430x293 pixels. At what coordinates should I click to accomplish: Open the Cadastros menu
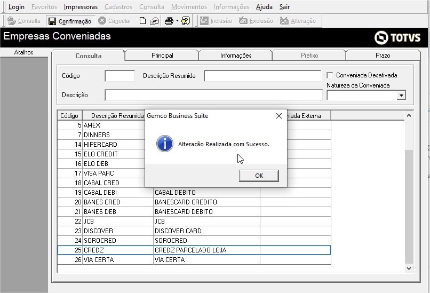coord(118,7)
